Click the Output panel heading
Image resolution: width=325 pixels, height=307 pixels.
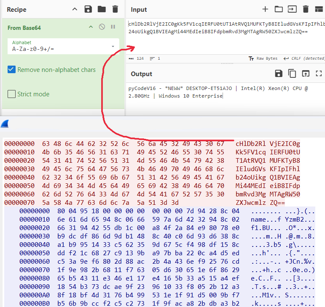(x=141, y=74)
